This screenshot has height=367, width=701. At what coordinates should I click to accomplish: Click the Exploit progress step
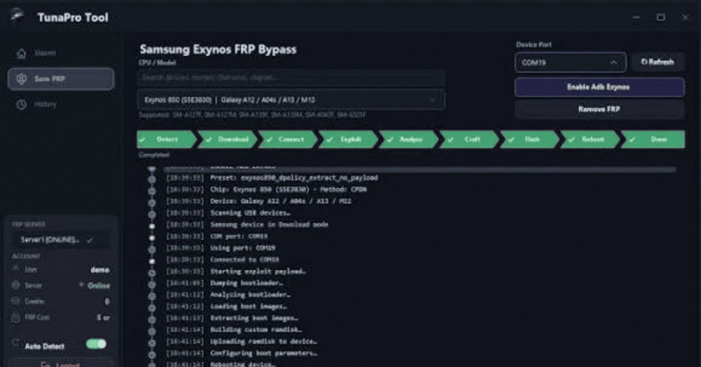348,140
